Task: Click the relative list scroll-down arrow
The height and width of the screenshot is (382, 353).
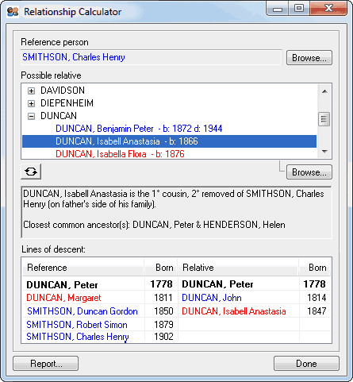Action: (x=324, y=152)
